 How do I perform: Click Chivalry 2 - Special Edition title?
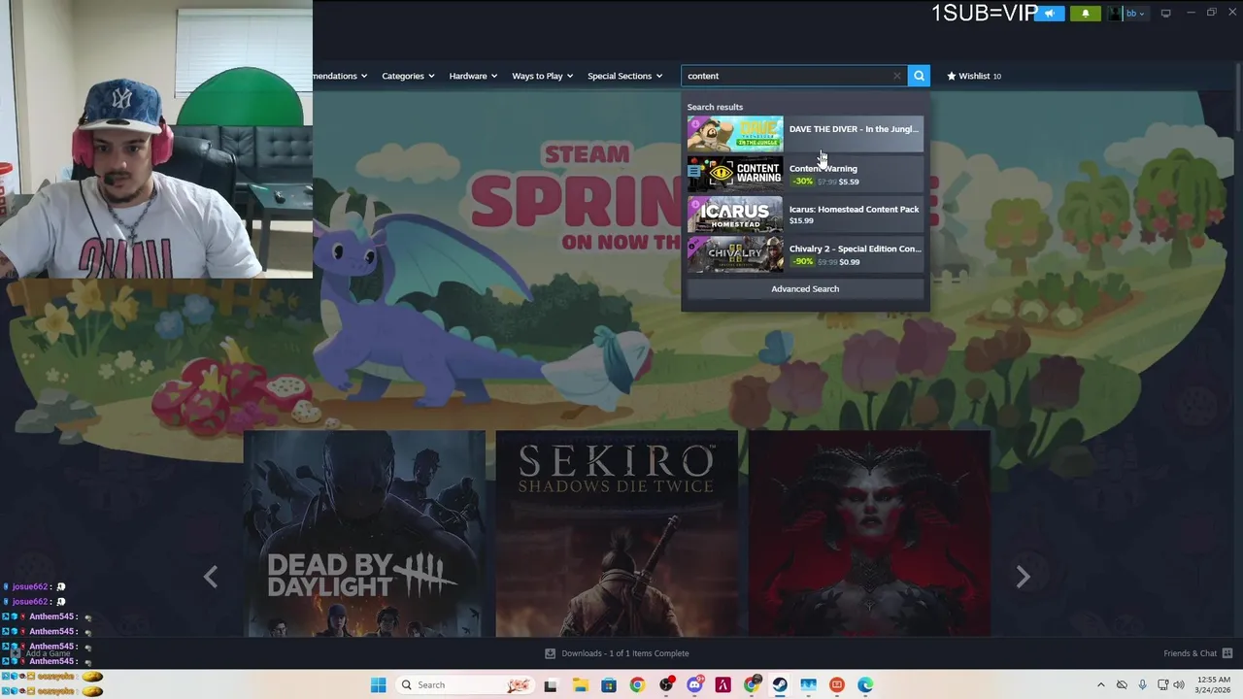tap(855, 249)
